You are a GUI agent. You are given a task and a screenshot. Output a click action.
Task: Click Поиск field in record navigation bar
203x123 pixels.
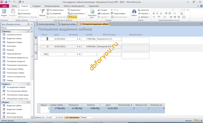[86, 117]
